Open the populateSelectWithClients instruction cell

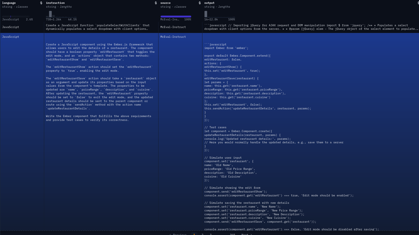pos(101,27)
